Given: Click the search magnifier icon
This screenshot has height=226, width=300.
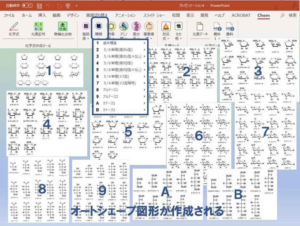Looking at the screenshot, I should click(x=282, y=16).
